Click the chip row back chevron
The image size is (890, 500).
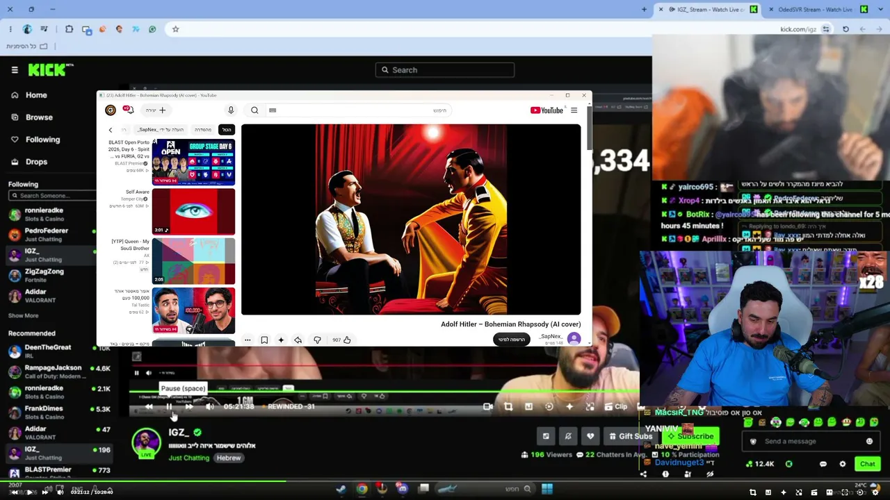coord(110,130)
